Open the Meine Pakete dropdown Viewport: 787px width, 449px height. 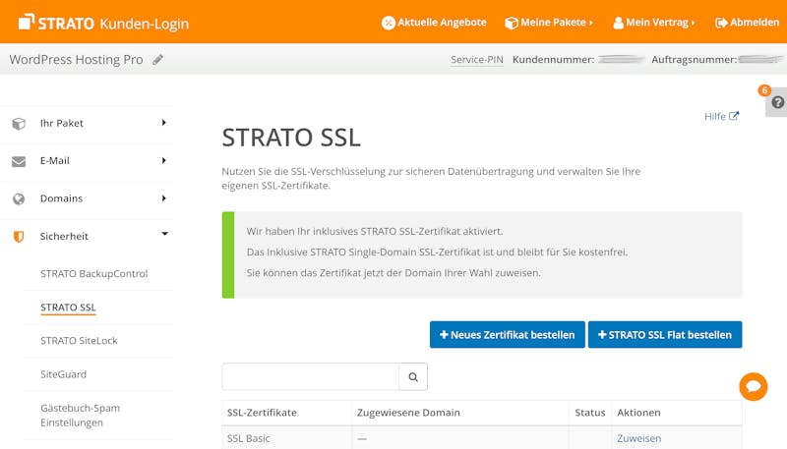(x=549, y=23)
